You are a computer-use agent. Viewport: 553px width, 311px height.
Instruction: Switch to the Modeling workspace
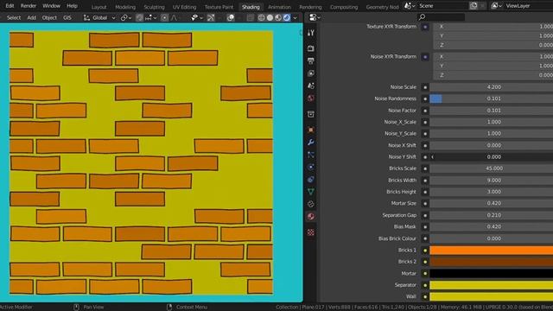125,7
